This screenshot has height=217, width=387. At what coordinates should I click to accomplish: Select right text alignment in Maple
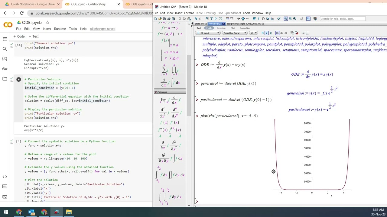tap(286, 33)
